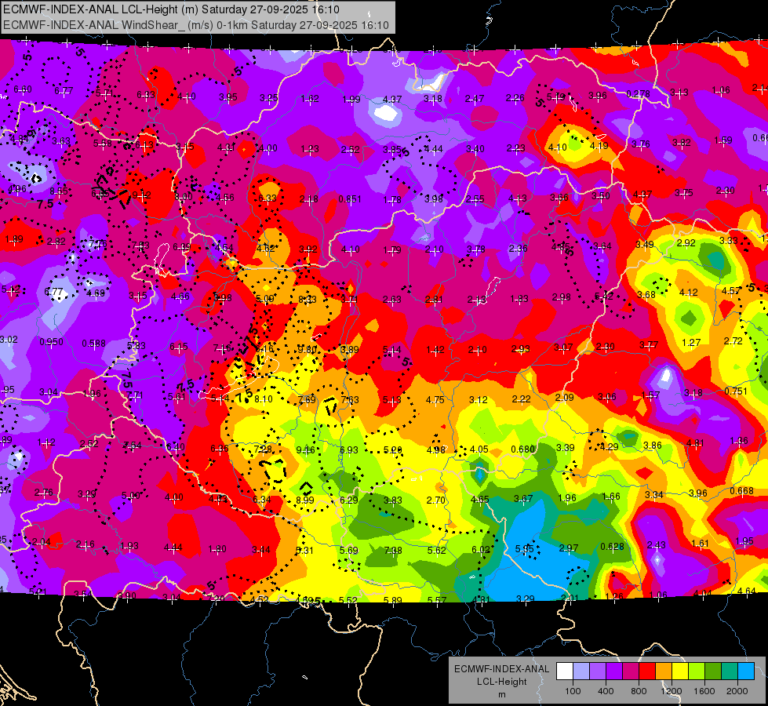Click the grid value 5.42

[603, 296]
